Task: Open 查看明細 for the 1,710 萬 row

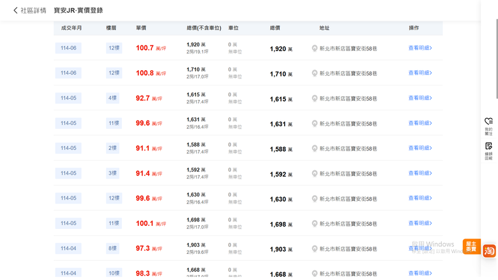Action: click(420, 73)
